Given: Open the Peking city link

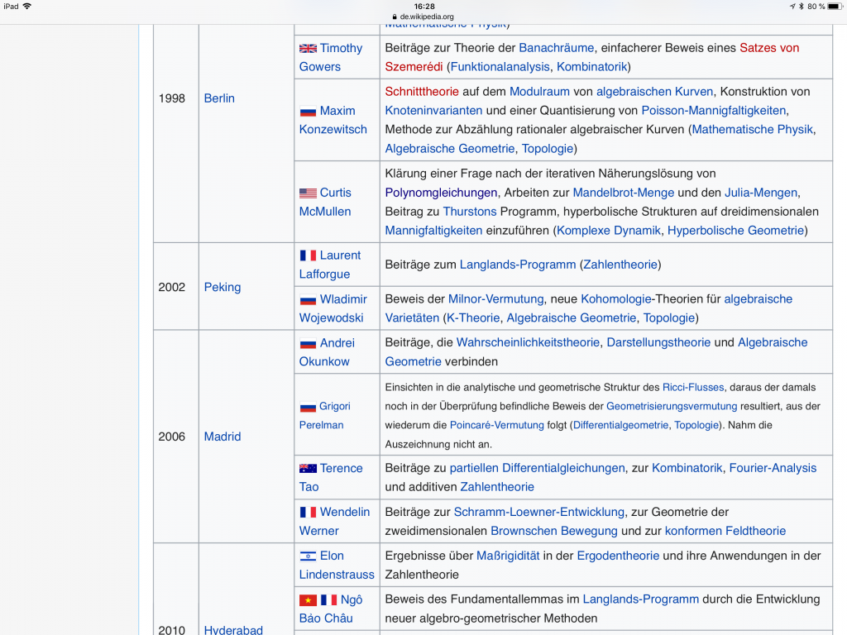Looking at the screenshot, I should [x=222, y=287].
